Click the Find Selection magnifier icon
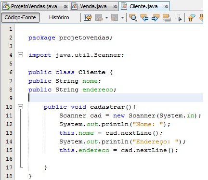The height and width of the screenshot is (180, 208). pyautogui.click(x=133, y=17)
